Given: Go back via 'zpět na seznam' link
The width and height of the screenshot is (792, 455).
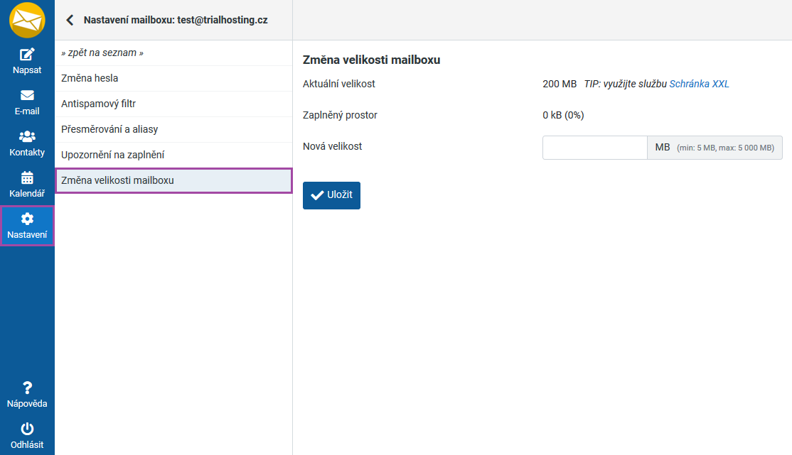Looking at the screenshot, I should [102, 53].
